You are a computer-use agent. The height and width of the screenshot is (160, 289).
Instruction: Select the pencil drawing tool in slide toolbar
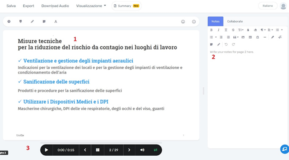[32, 21]
